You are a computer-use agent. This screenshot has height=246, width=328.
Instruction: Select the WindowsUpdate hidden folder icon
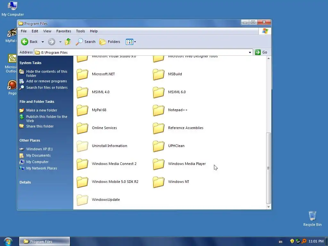point(82,200)
